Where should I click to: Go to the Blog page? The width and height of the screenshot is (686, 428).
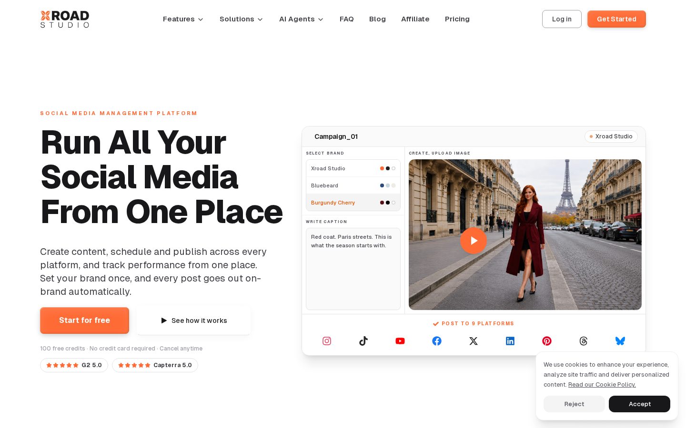click(x=377, y=19)
